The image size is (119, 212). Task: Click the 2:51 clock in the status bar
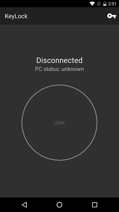click(x=112, y=4)
